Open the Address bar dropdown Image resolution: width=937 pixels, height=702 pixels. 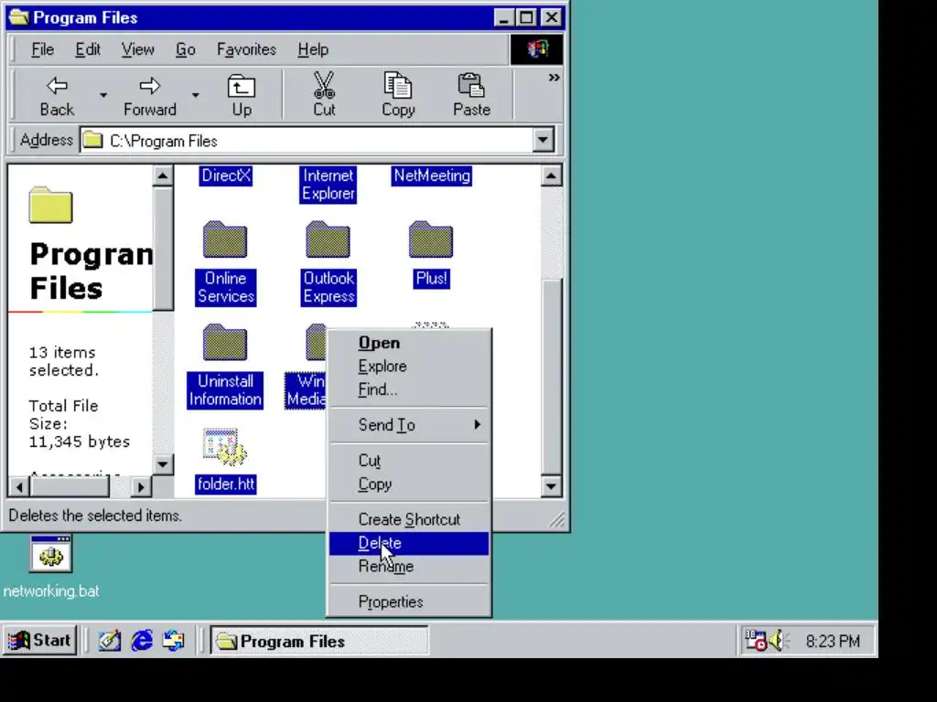click(543, 140)
